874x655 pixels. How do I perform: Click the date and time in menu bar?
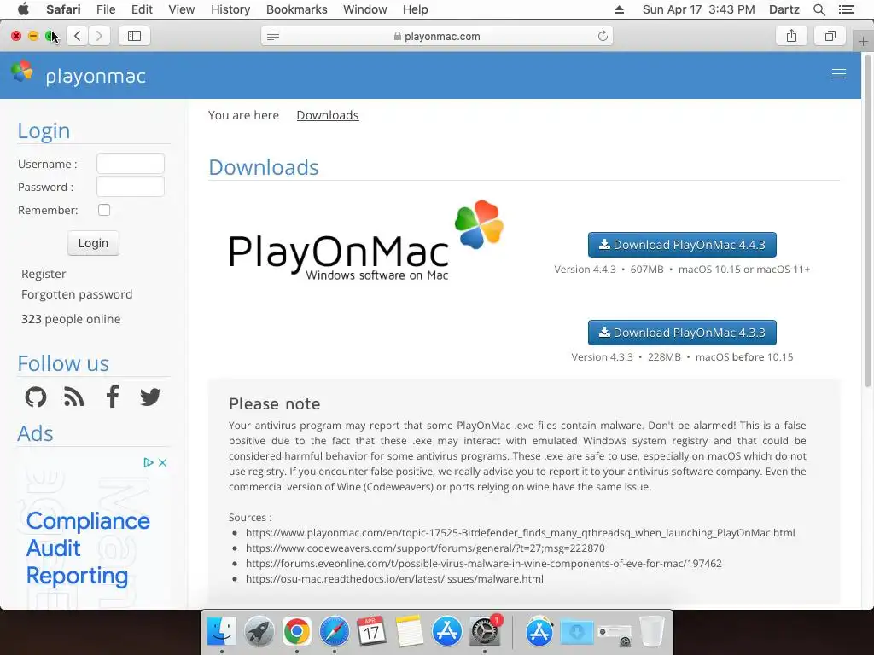point(698,9)
